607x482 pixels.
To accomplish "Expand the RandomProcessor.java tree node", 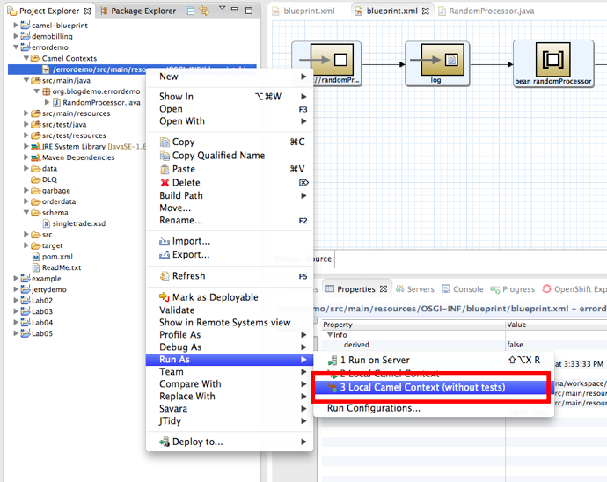I will (47, 102).
